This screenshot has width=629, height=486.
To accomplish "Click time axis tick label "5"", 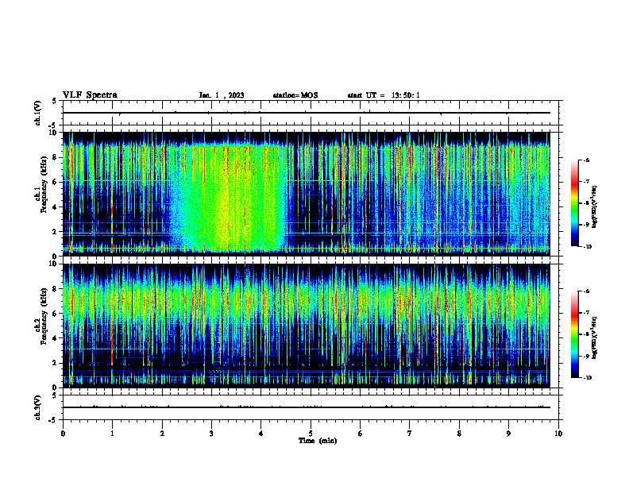I will pyautogui.click(x=311, y=434).
